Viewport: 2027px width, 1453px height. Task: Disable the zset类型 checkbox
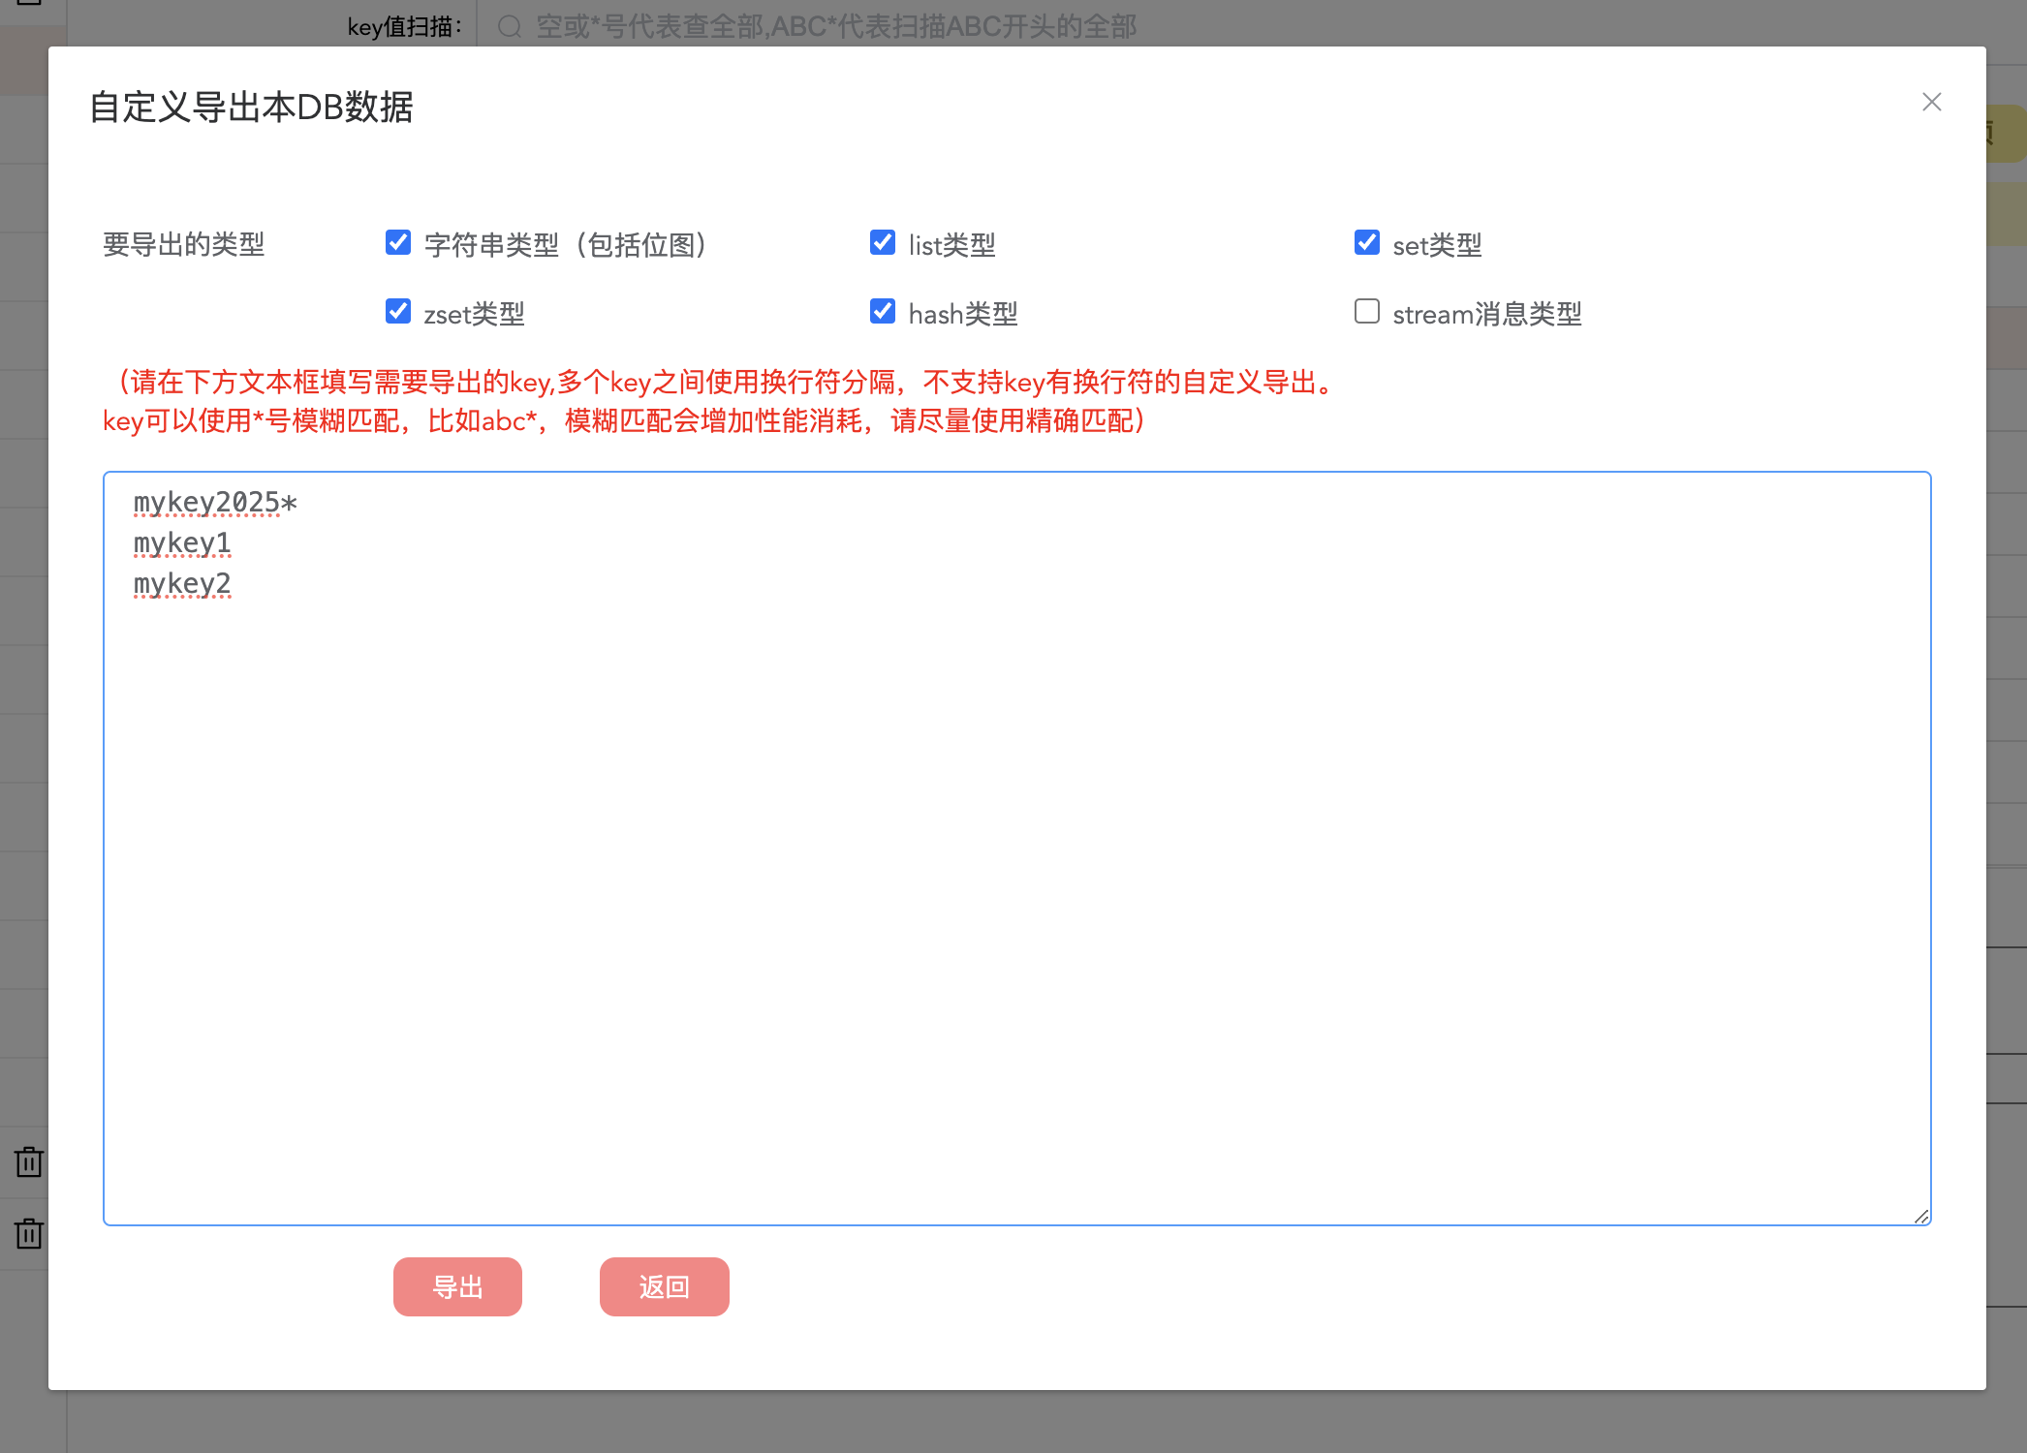pyautogui.click(x=398, y=311)
